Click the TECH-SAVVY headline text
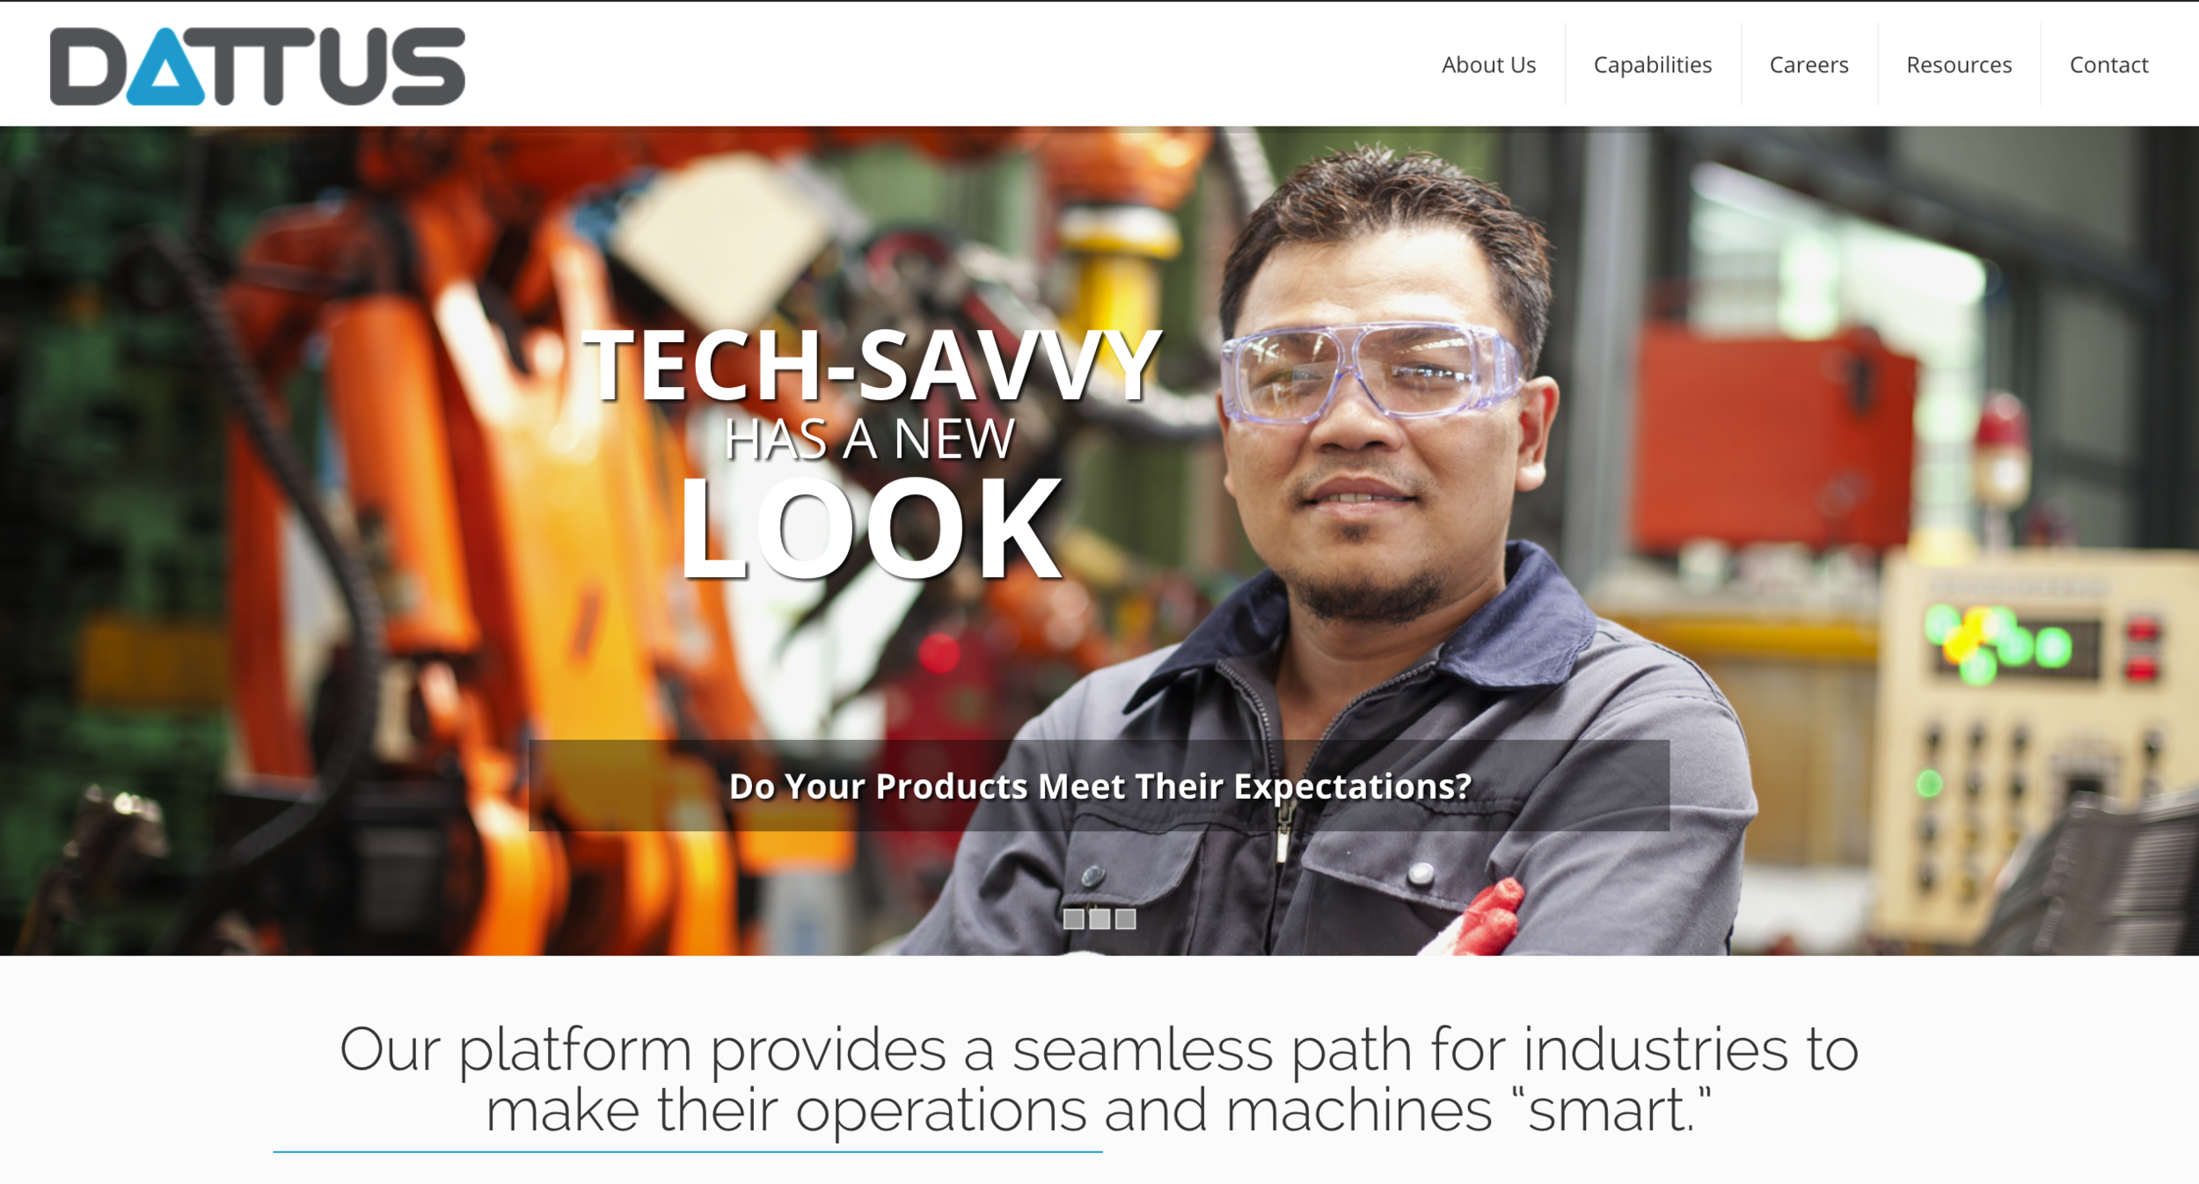Image resolution: width=2199 pixels, height=1184 pixels. click(872, 366)
